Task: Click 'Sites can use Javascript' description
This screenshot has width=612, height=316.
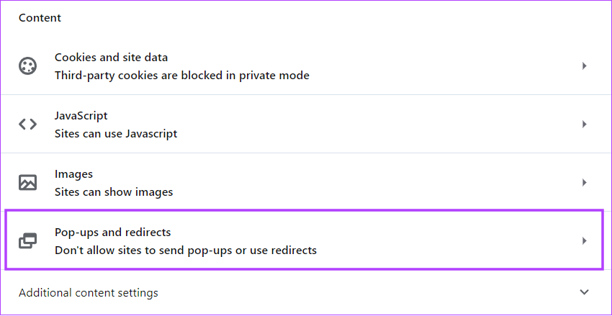Action: pos(116,134)
